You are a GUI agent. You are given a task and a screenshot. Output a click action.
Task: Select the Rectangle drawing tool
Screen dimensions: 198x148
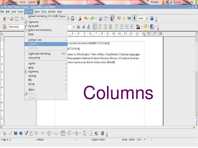point(16,133)
